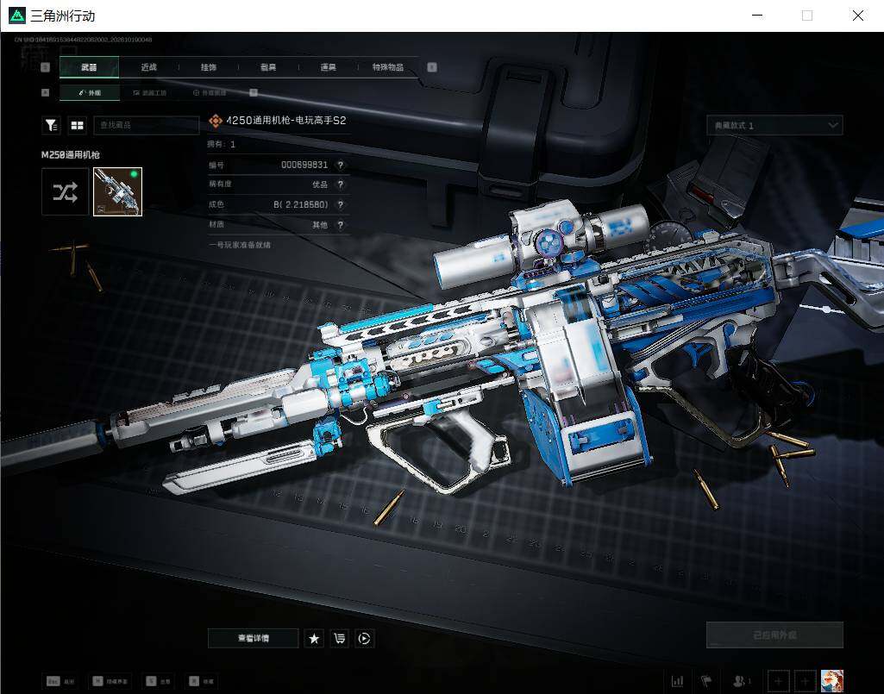
Task: Open the stats bar chart icon
Action: [x=677, y=681]
